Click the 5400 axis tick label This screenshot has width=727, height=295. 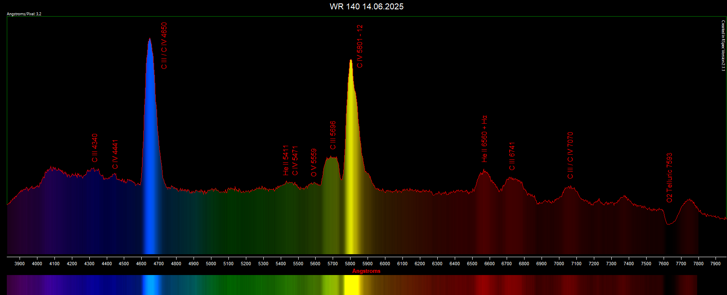281,264
